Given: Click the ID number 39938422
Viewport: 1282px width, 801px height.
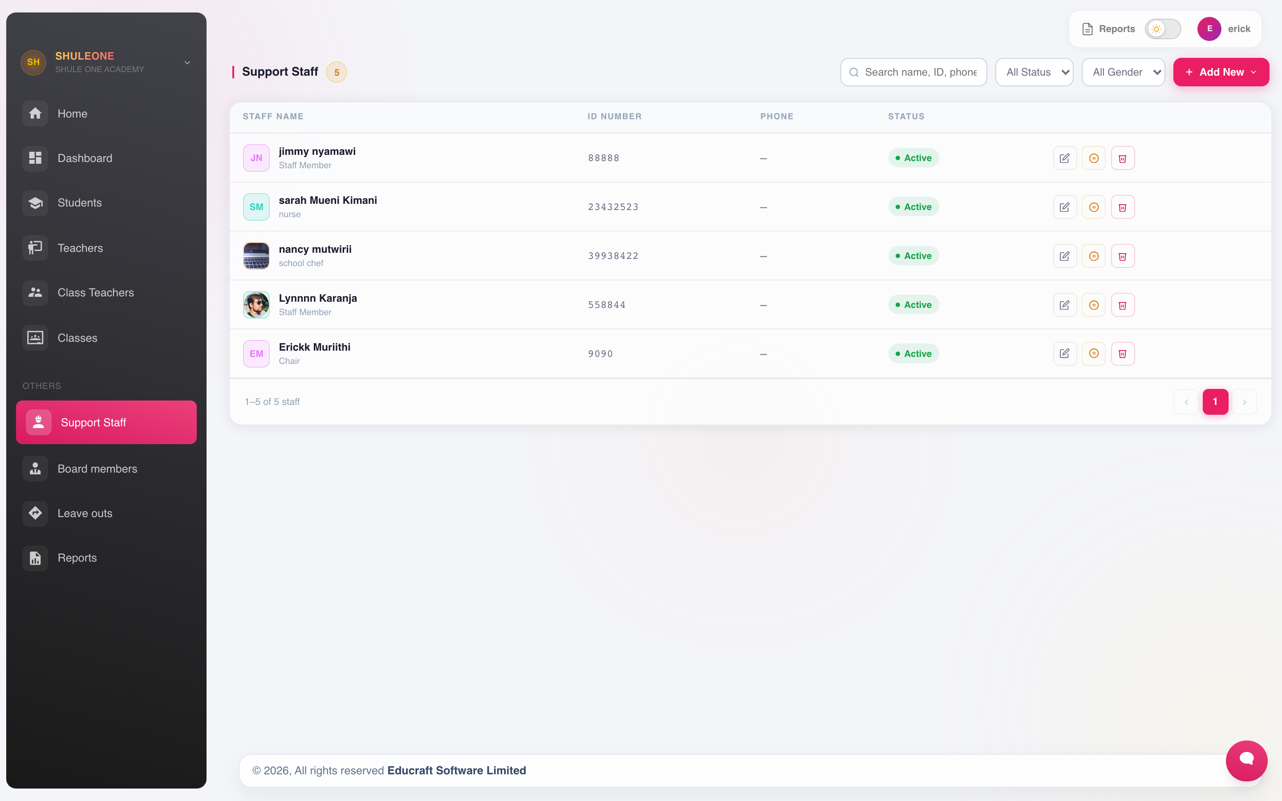Looking at the screenshot, I should (x=613, y=256).
